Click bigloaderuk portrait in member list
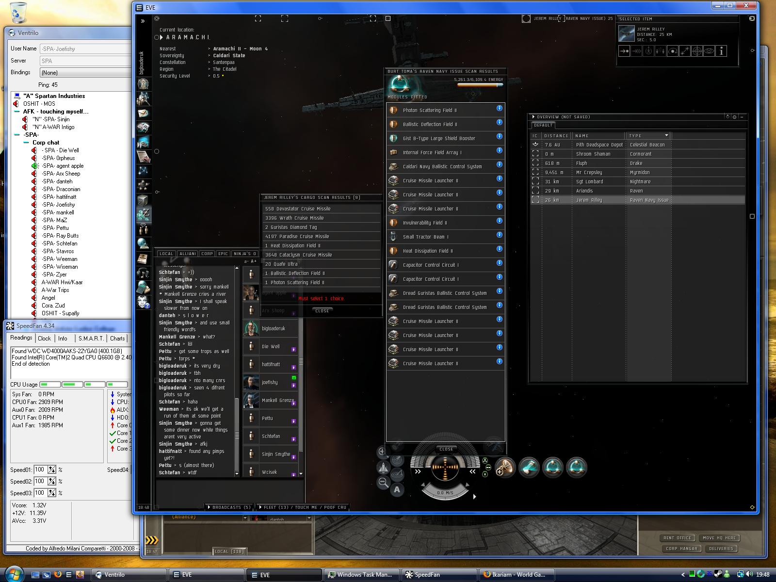Image resolution: width=776 pixels, height=582 pixels. pyautogui.click(x=251, y=328)
